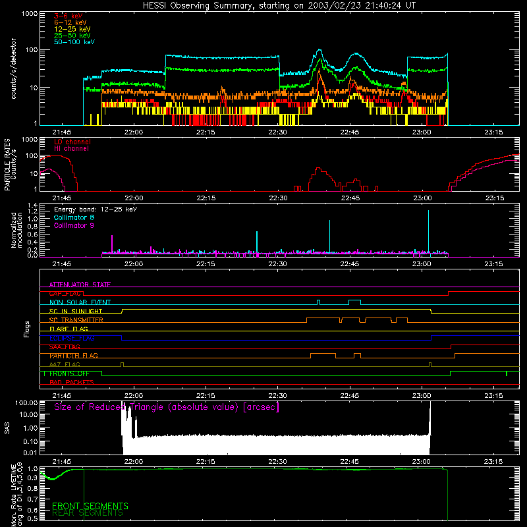This screenshot has width=527, height=527.
Task: Select the FRONTS_OFF flag label
Action: (69, 374)
